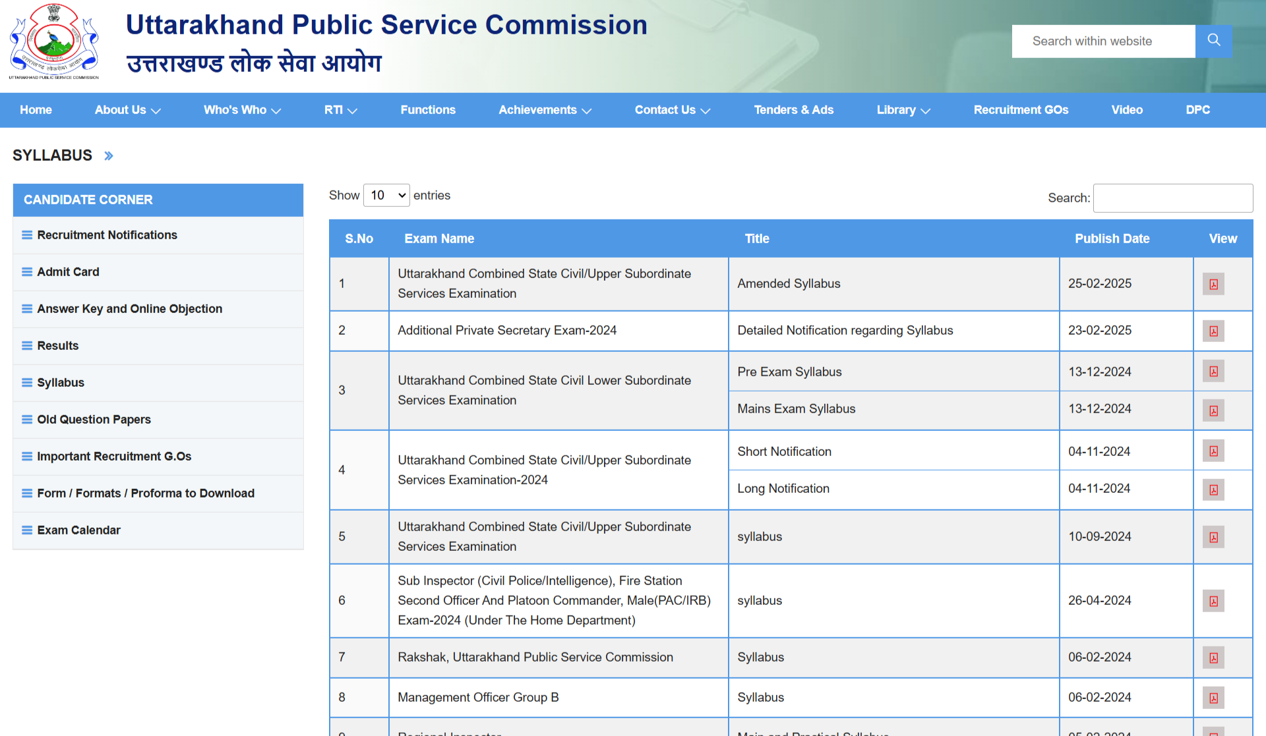The image size is (1266, 736).
Task: Open PDF icon for Pre Exam Syllabus
Action: pyautogui.click(x=1213, y=372)
